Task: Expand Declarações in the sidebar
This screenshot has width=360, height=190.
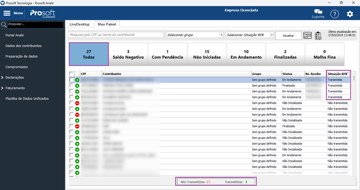Action: [2, 78]
